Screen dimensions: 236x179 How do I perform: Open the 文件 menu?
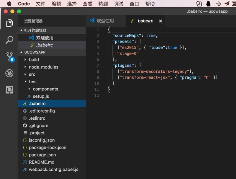pos(41,4)
